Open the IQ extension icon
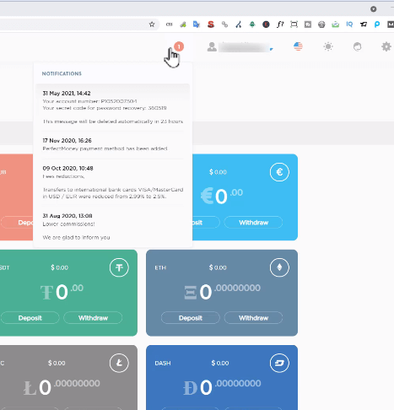394x410 pixels. (x=349, y=24)
